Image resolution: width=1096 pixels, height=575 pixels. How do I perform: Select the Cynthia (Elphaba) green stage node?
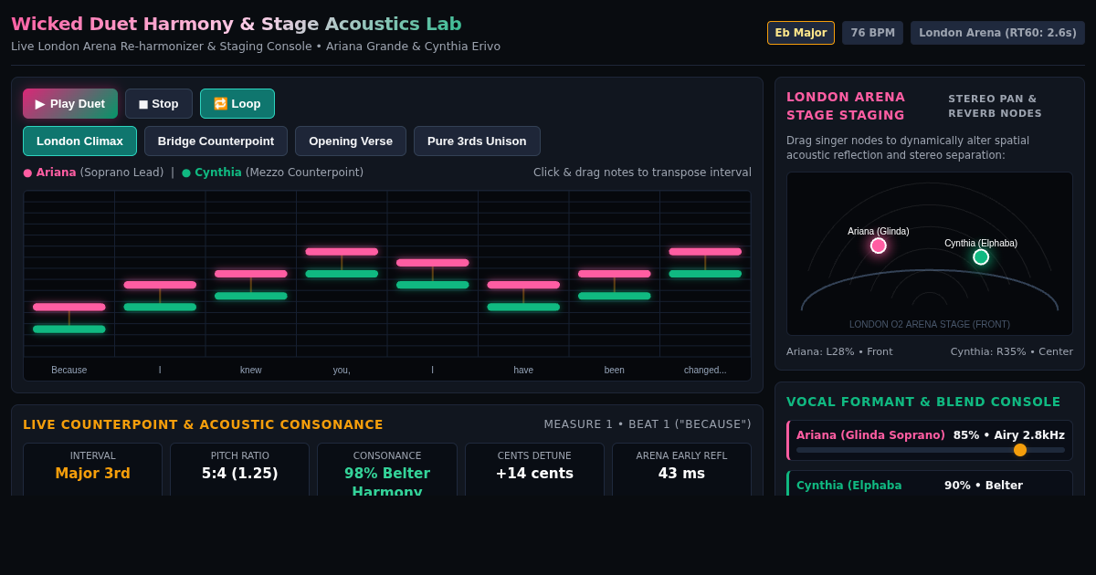click(x=981, y=257)
